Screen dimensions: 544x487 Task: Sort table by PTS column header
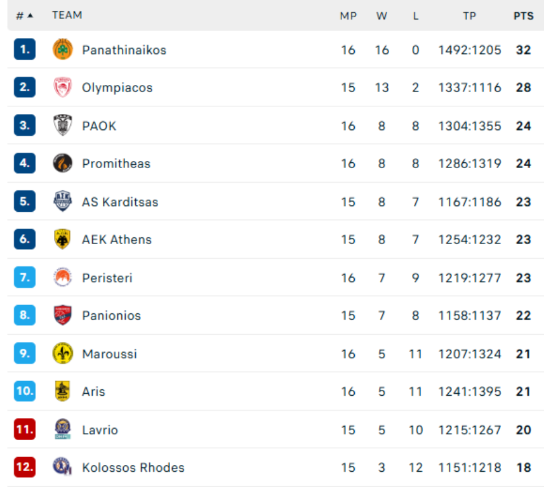pos(523,16)
